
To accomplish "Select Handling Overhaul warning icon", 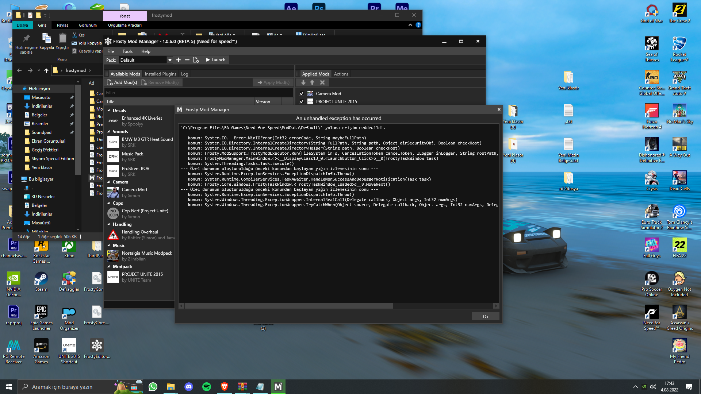I will (x=113, y=235).
